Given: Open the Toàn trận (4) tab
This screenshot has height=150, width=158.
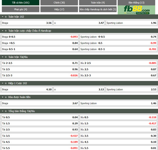Looking at the screenshot, I should 98,3.
